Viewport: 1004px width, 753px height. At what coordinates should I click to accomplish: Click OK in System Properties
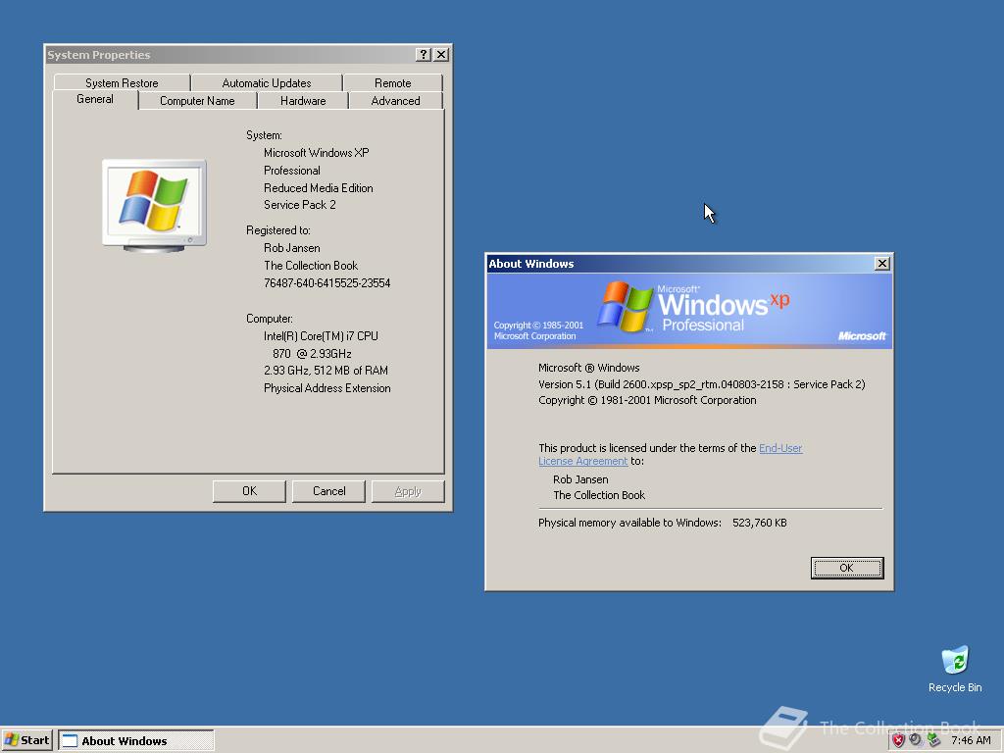pos(249,491)
